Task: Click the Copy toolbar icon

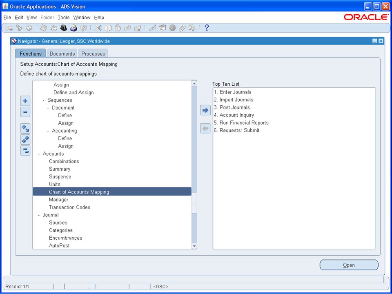Action: [108, 28]
